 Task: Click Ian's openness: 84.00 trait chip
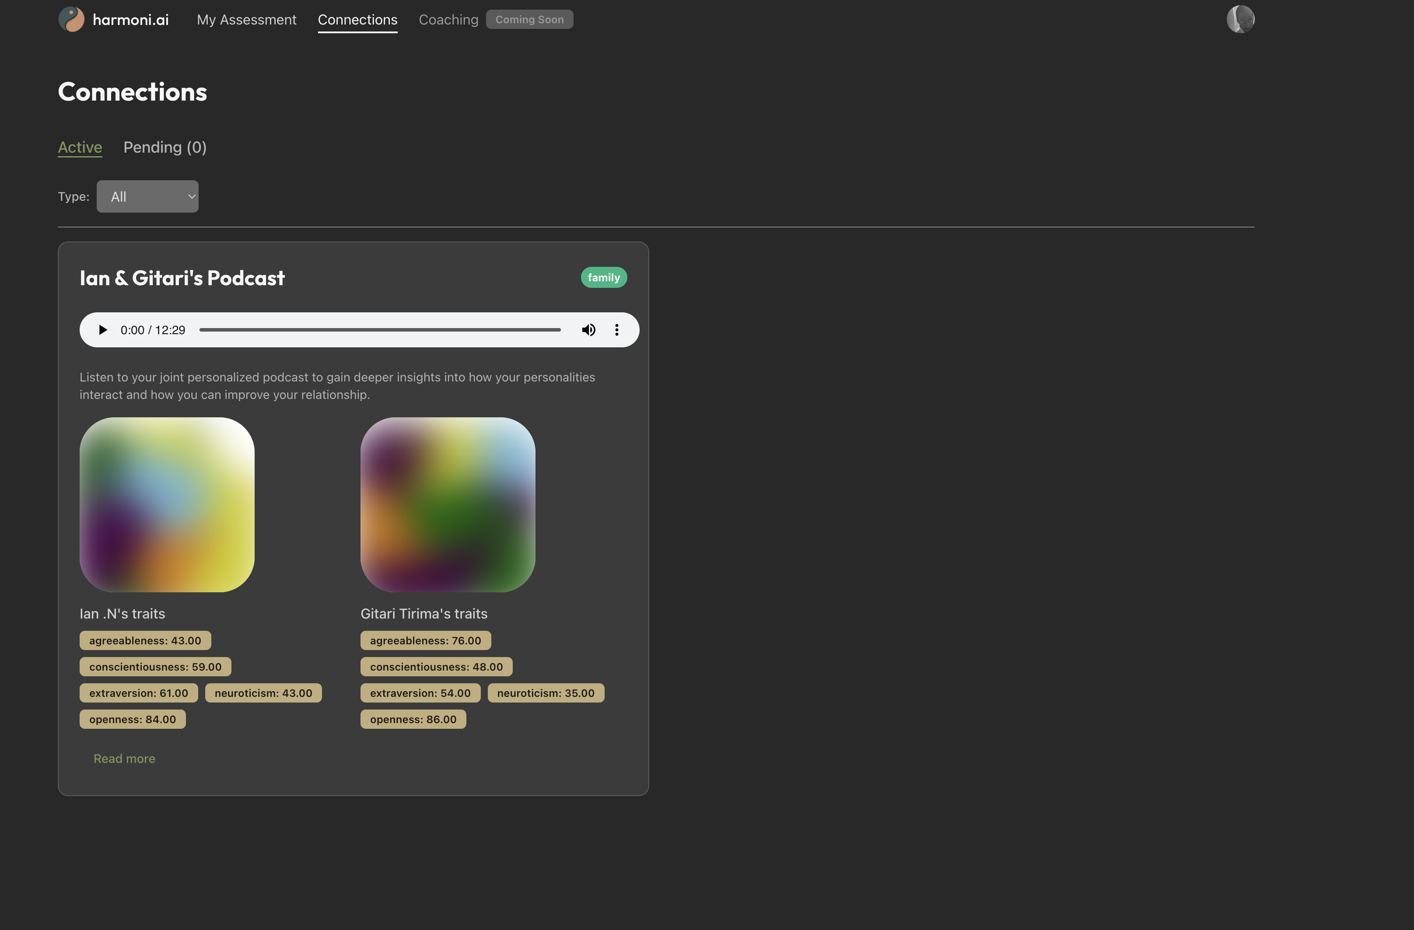point(133,719)
